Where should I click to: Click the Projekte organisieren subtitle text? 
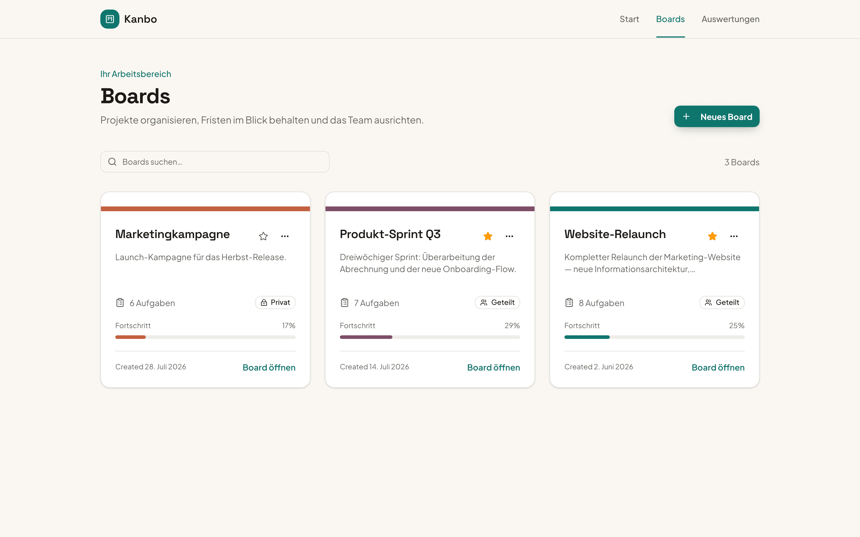point(262,120)
